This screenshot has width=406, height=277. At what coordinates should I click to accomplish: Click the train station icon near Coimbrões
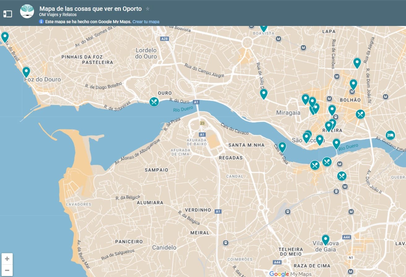(x=226, y=243)
